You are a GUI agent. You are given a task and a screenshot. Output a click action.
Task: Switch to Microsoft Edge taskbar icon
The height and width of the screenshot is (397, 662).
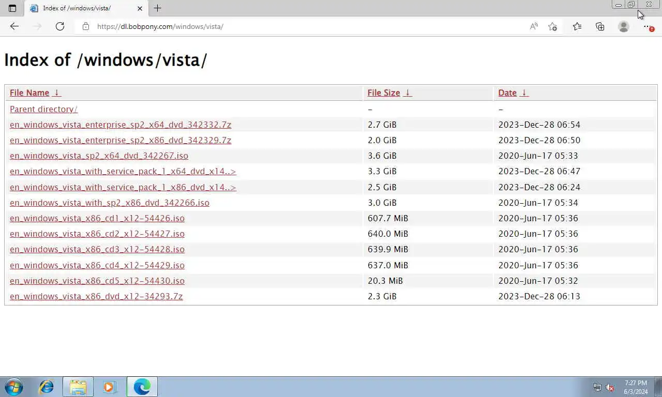(x=142, y=387)
